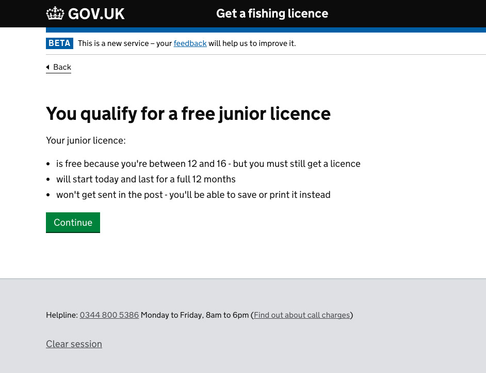Select the page heading about junior licence
Screen dimensions: 486x373
pos(188,113)
